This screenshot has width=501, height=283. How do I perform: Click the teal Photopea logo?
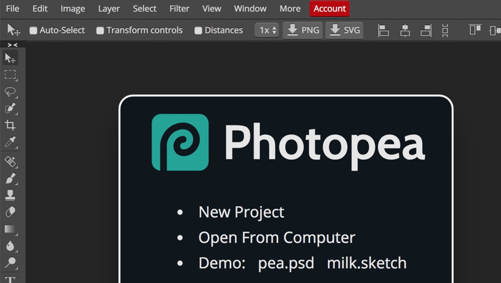click(x=180, y=142)
